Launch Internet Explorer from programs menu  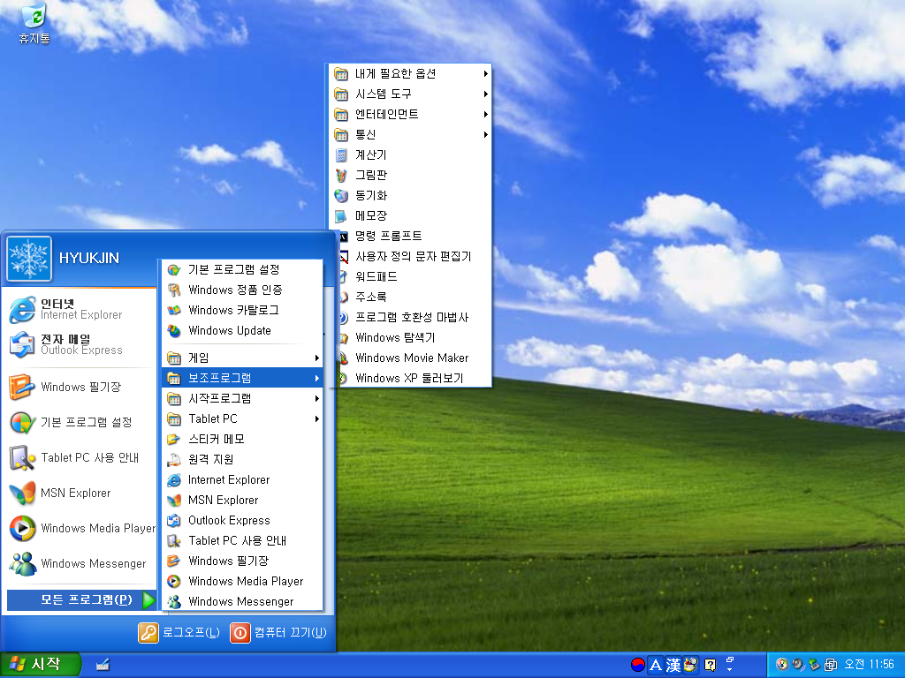click(x=242, y=479)
